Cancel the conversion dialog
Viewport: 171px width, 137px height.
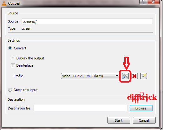[144, 120]
